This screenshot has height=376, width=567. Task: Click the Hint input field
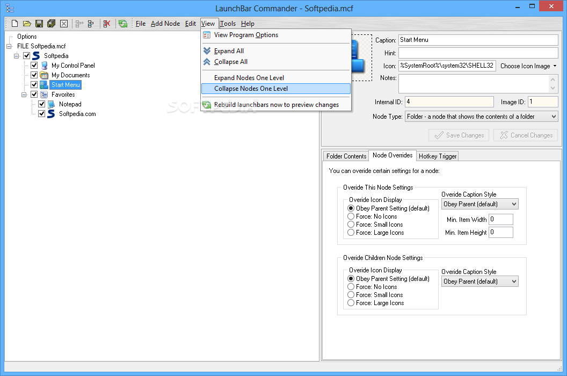[478, 53]
